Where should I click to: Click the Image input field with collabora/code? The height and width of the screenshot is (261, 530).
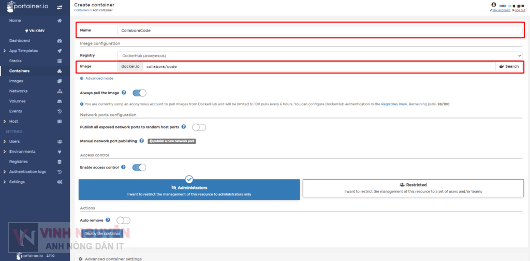pyautogui.click(x=319, y=67)
